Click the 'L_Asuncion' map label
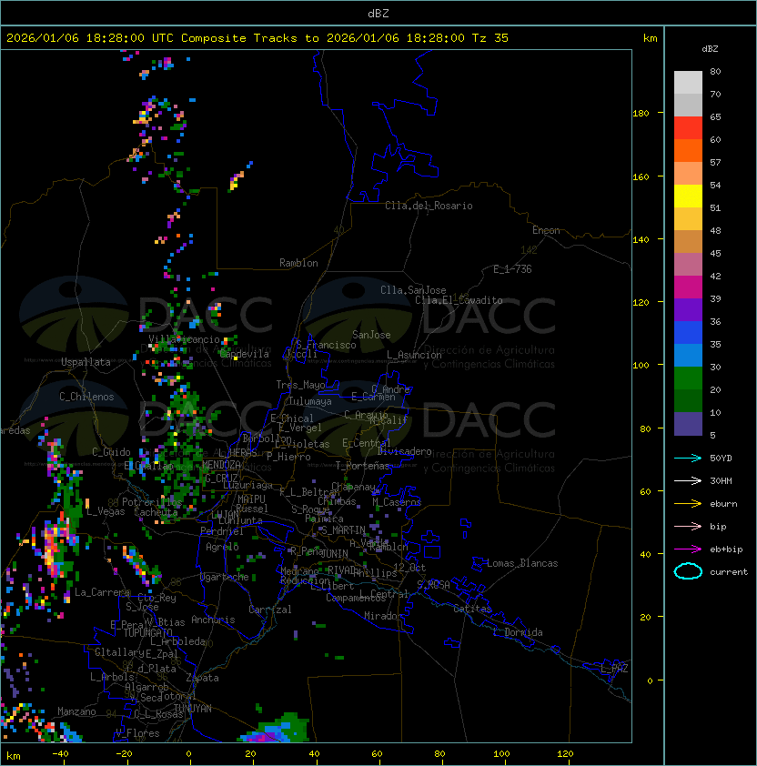The width and height of the screenshot is (757, 766). [x=414, y=355]
